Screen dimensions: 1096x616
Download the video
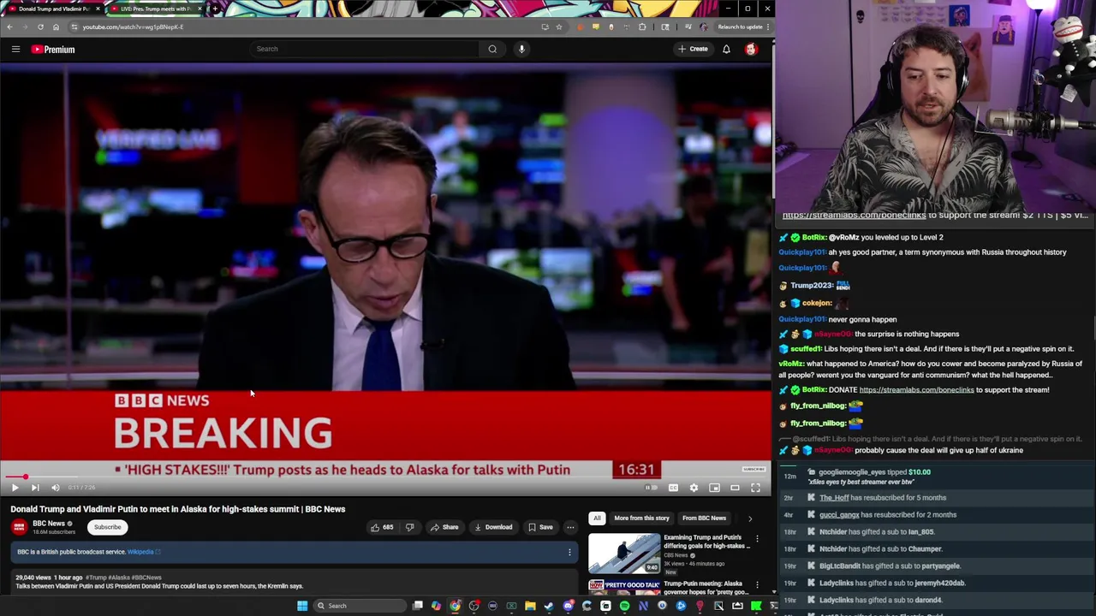493,527
